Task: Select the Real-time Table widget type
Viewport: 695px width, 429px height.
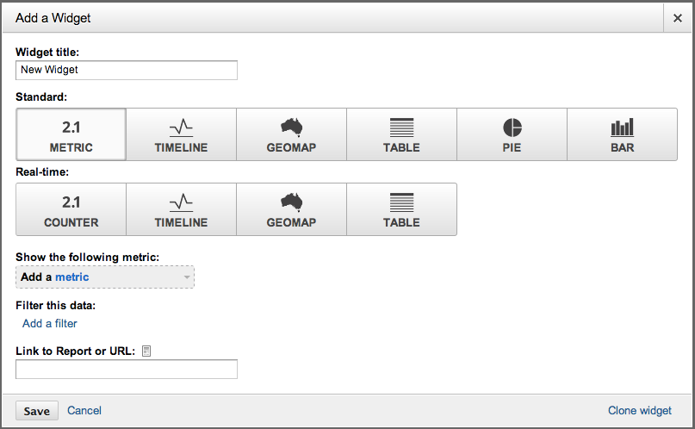Action: [x=401, y=209]
